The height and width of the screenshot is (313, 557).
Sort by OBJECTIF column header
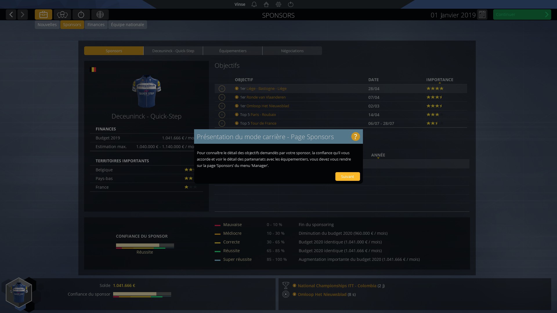tap(244, 80)
